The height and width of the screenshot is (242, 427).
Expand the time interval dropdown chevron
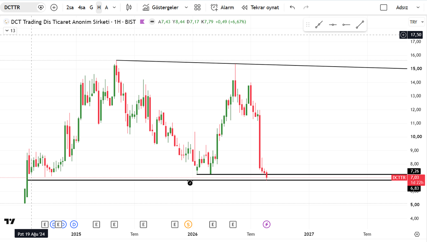pos(114,7)
